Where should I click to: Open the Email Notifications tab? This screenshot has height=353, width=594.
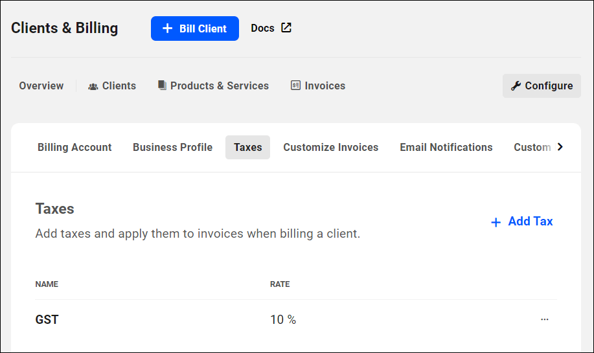tap(446, 147)
